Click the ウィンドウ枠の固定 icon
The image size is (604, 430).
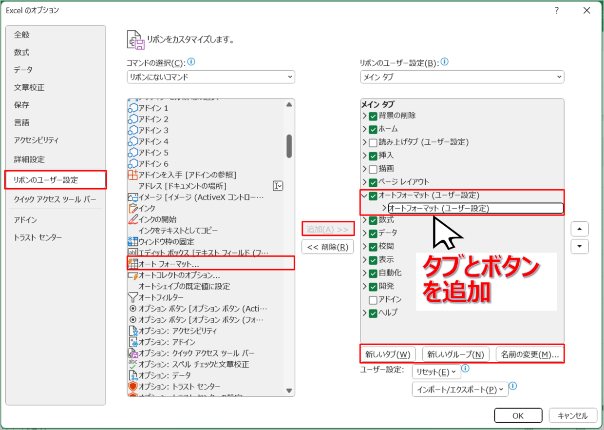(x=132, y=242)
